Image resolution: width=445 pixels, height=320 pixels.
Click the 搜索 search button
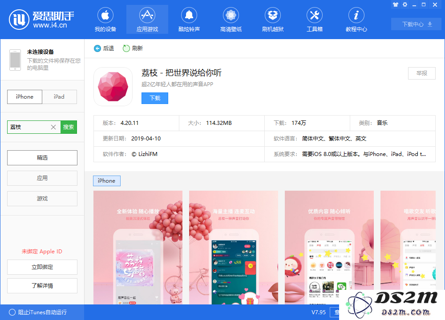pos(69,127)
